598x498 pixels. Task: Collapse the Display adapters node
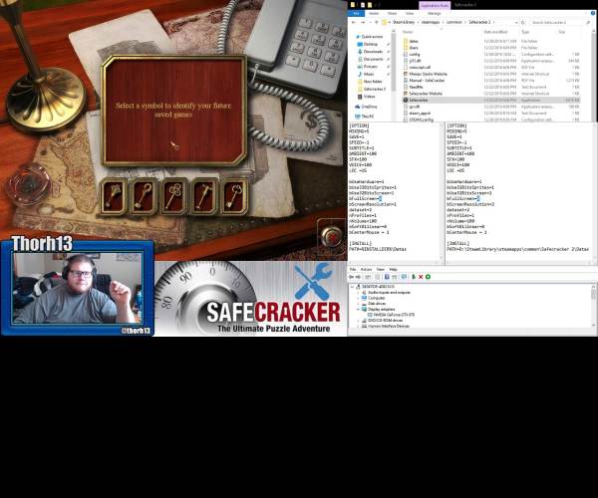[358, 310]
